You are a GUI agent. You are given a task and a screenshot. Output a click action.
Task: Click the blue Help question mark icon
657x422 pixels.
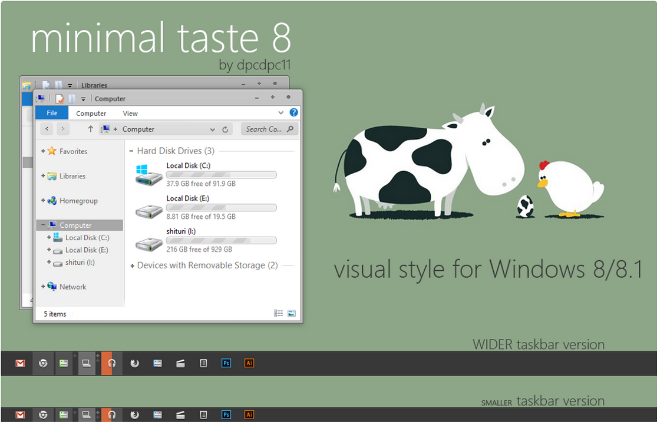293,112
